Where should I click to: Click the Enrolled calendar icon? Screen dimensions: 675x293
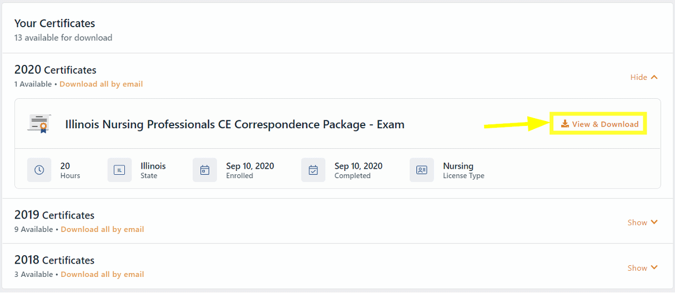pyautogui.click(x=205, y=170)
